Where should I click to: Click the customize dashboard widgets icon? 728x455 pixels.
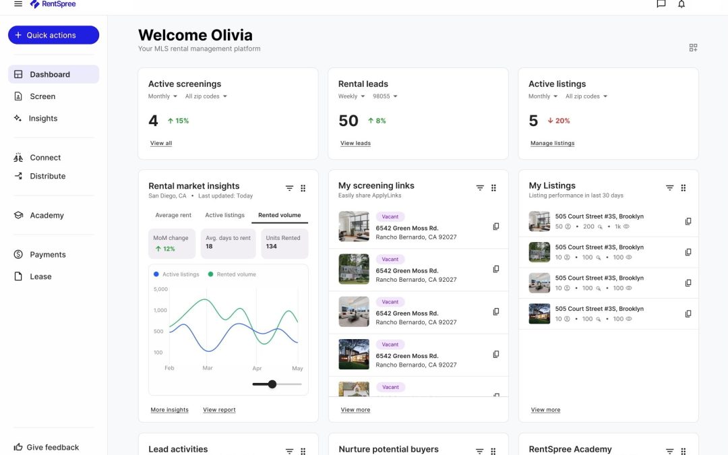tap(693, 48)
